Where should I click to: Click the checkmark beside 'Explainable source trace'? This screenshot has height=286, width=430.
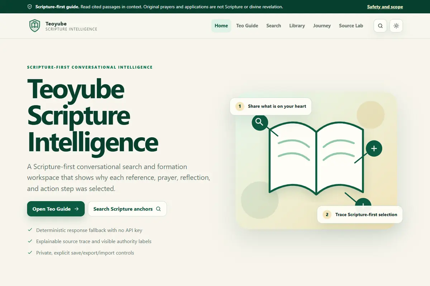30,241
